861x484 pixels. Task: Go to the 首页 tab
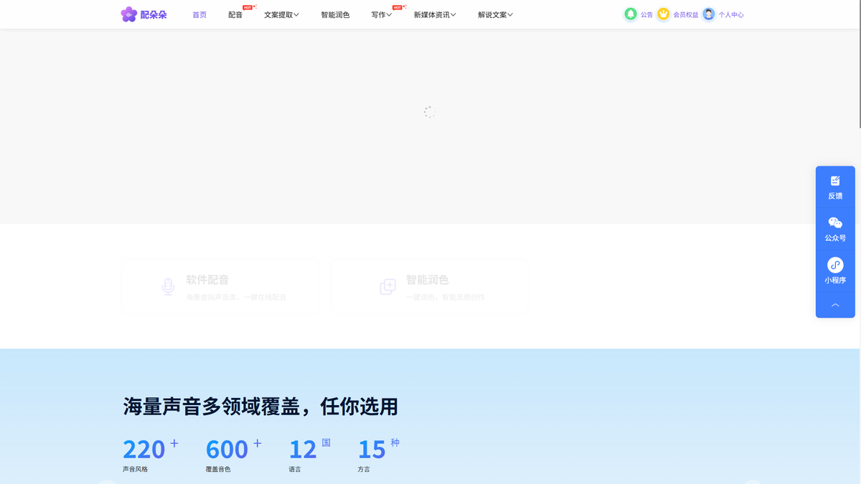point(199,15)
